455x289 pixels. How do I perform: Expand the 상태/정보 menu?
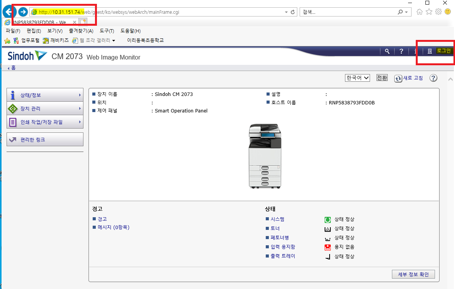[45, 95]
